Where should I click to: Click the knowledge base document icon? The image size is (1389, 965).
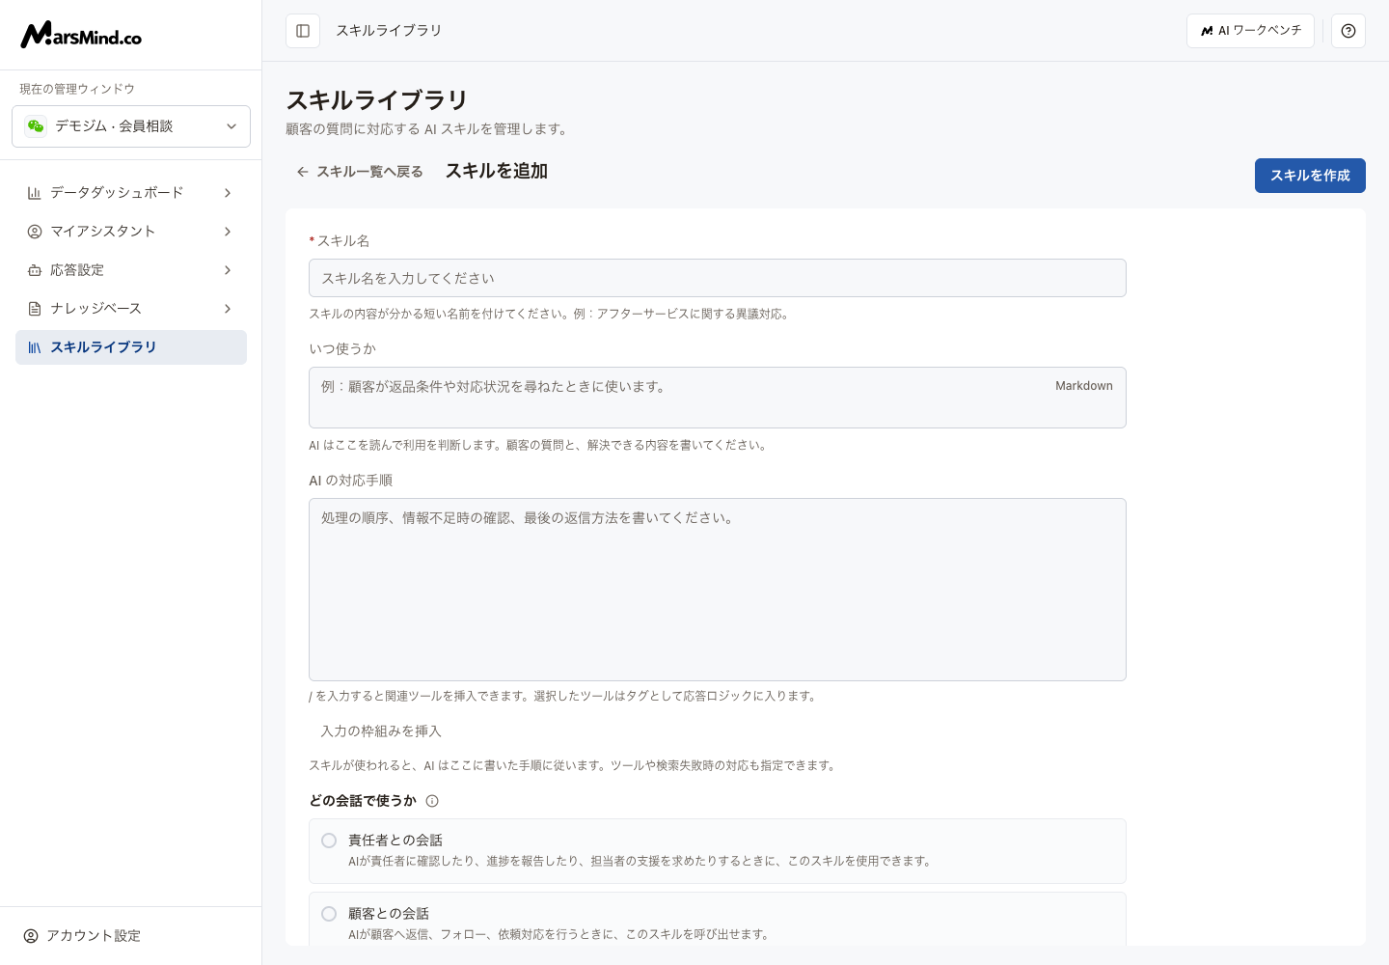pyautogui.click(x=35, y=309)
